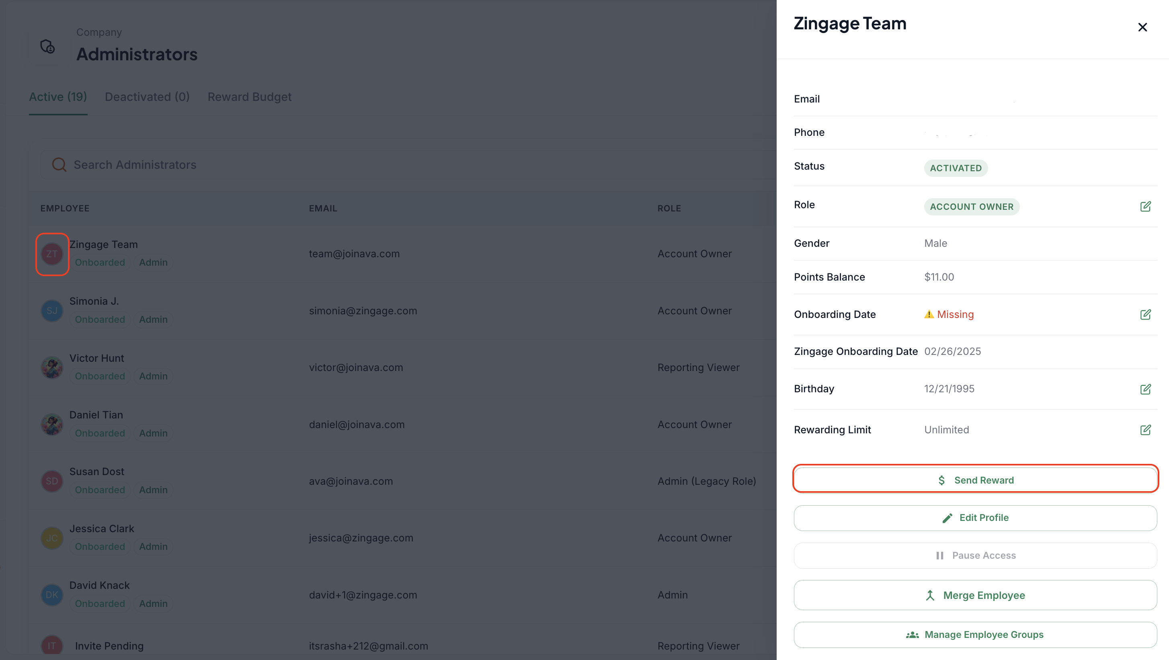This screenshot has height=660, width=1169.
Task: Select the David Knack employee name
Action: point(99,585)
